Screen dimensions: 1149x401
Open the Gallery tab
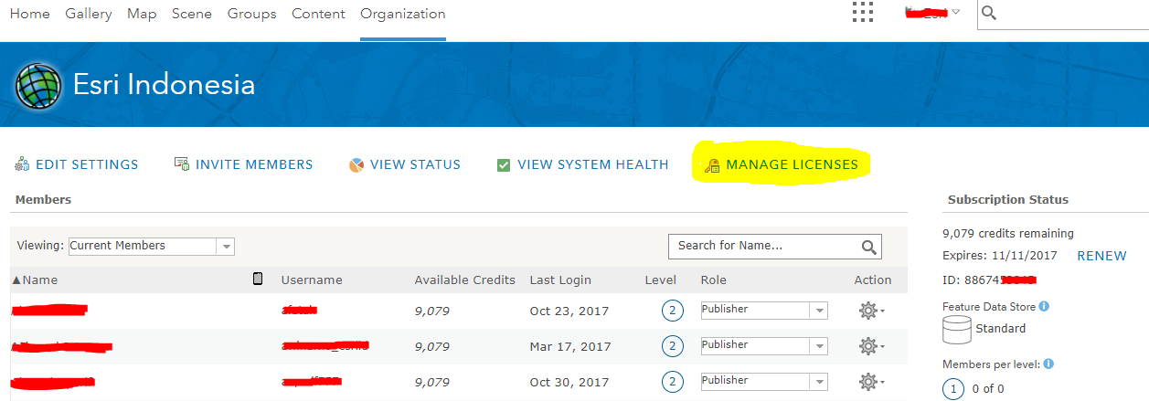89,14
